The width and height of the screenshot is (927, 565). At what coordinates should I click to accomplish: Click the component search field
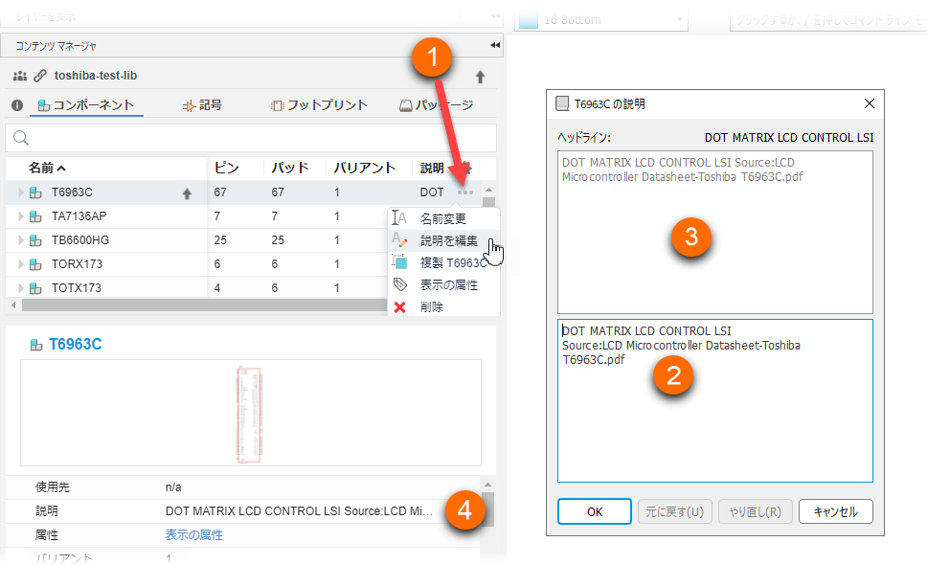pos(251,138)
